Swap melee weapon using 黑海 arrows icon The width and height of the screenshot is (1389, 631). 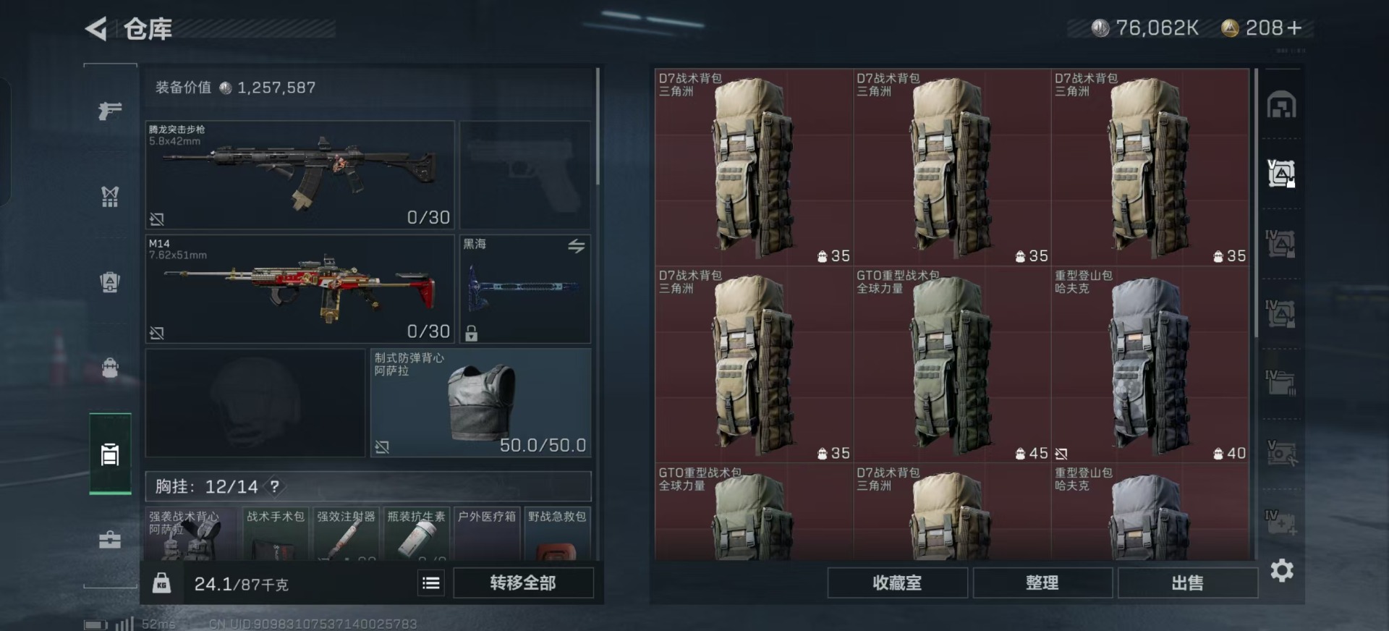[x=576, y=246]
